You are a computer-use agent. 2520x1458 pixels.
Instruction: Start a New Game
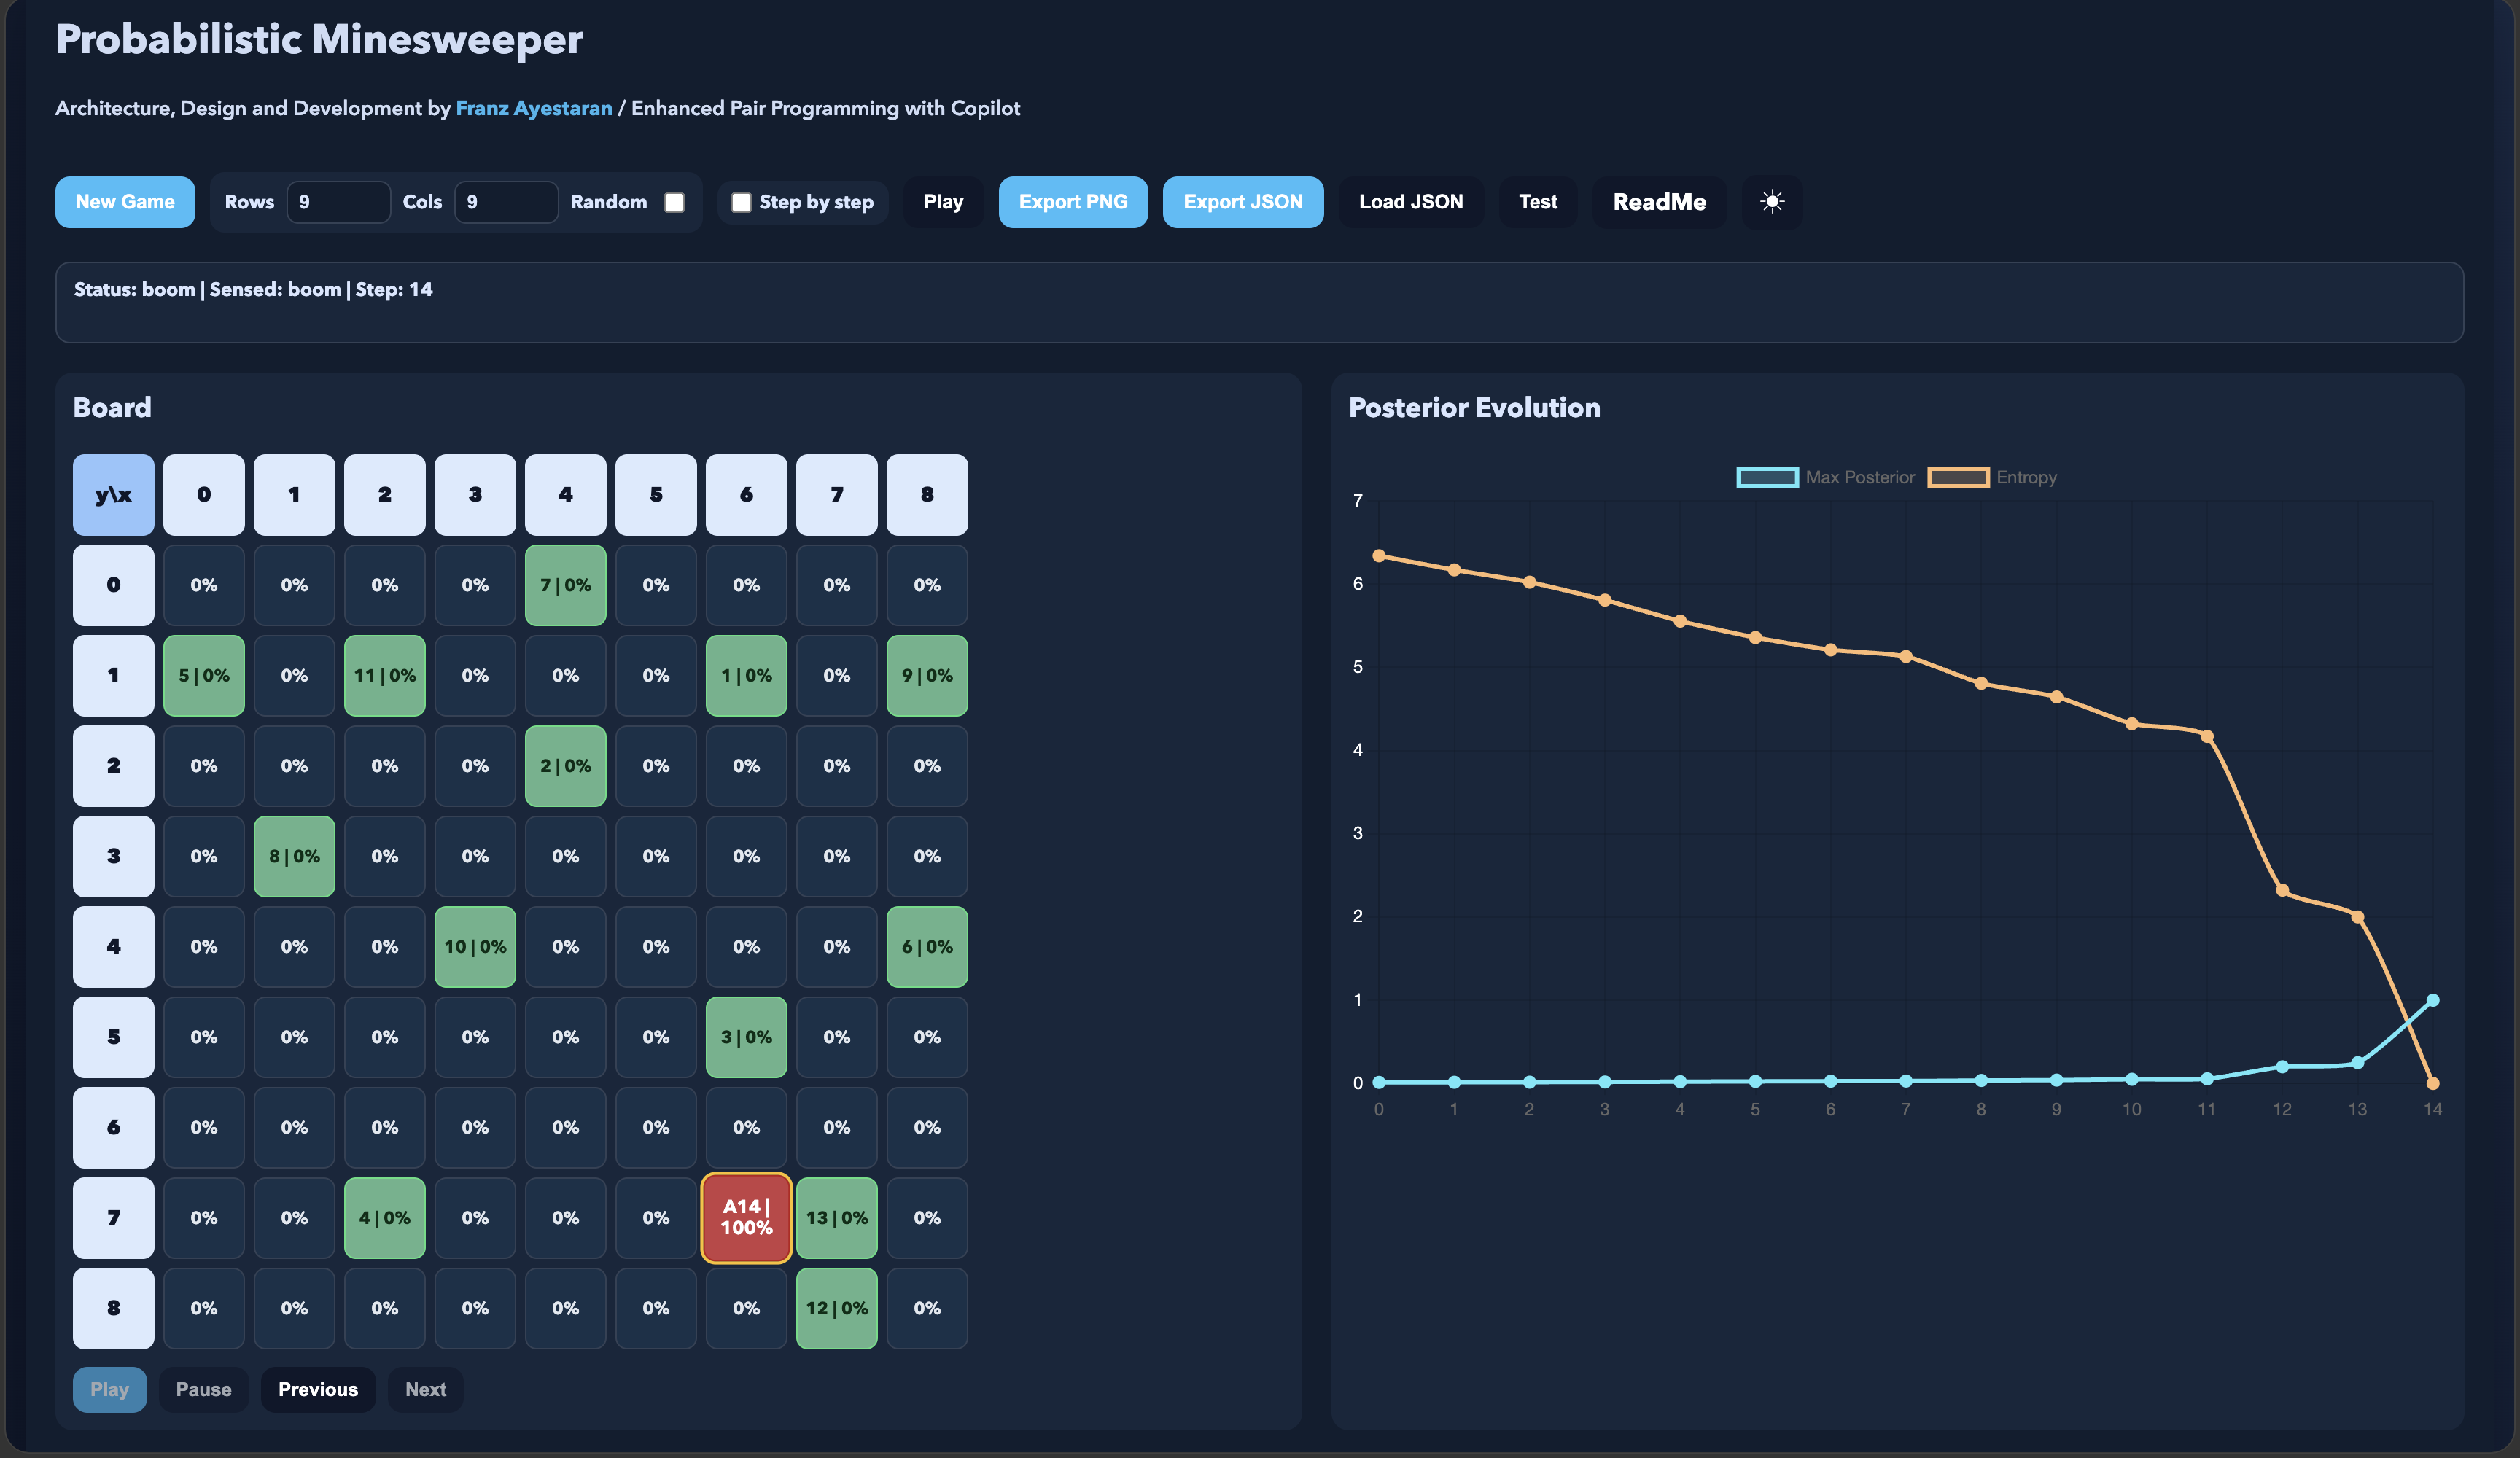pyautogui.click(x=125, y=202)
